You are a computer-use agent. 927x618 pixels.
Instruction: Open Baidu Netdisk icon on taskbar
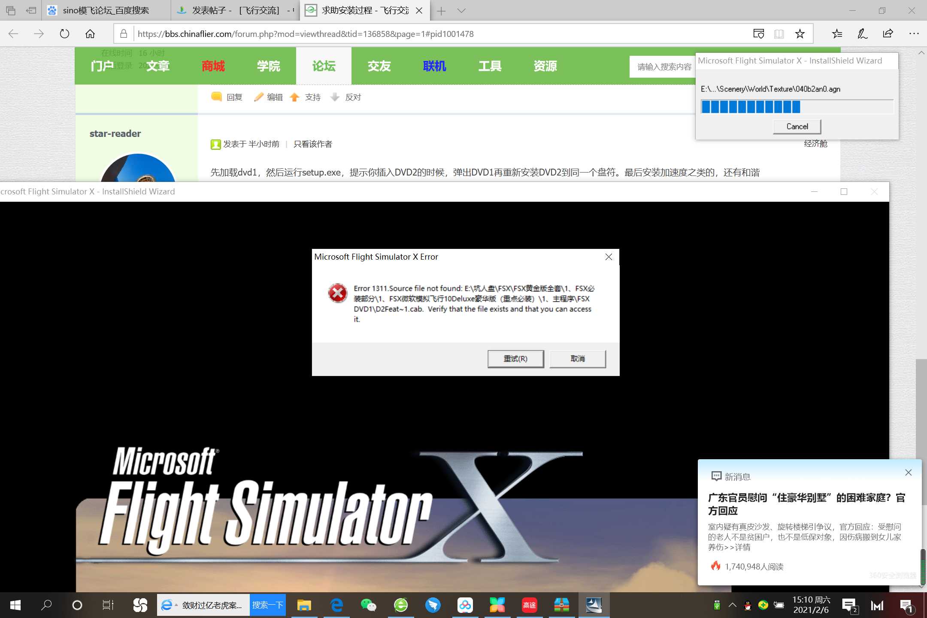coord(465,605)
